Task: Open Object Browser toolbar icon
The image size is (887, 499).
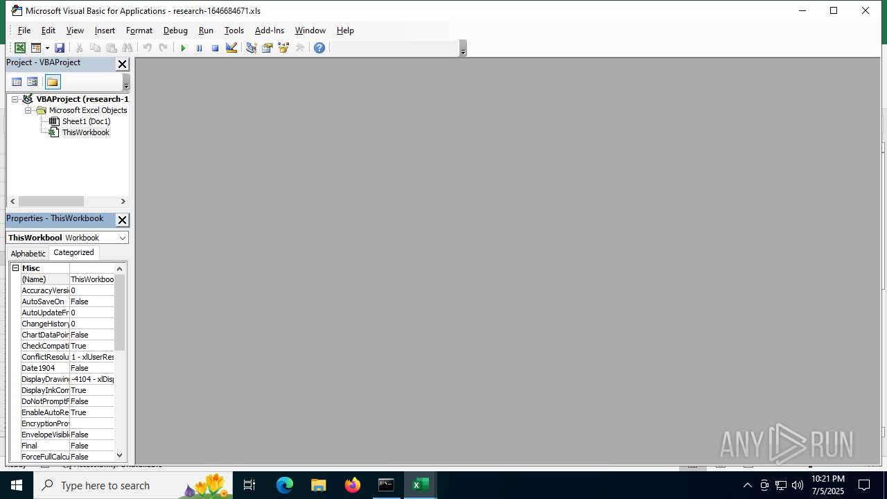Action: tap(283, 48)
